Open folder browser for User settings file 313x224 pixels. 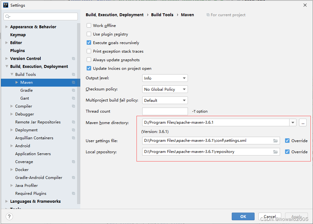point(276,141)
